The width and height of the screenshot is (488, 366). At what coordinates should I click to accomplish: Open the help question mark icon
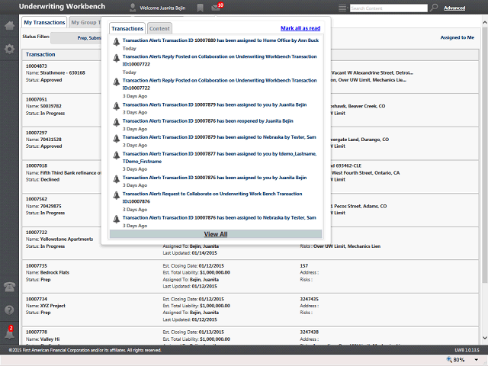(9, 310)
